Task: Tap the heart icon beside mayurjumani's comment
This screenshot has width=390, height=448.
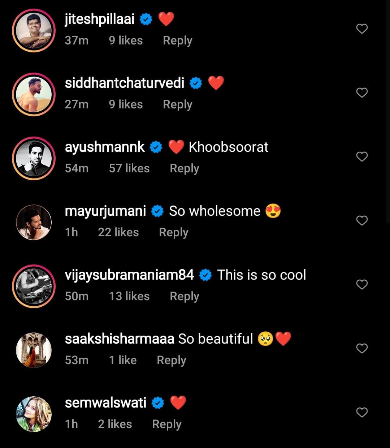Action: [x=362, y=220]
